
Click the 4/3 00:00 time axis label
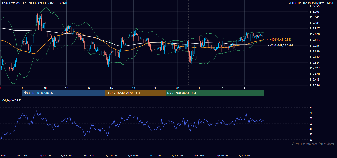200,156
